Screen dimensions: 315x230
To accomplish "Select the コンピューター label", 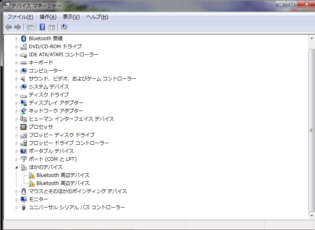I will pos(46,71).
